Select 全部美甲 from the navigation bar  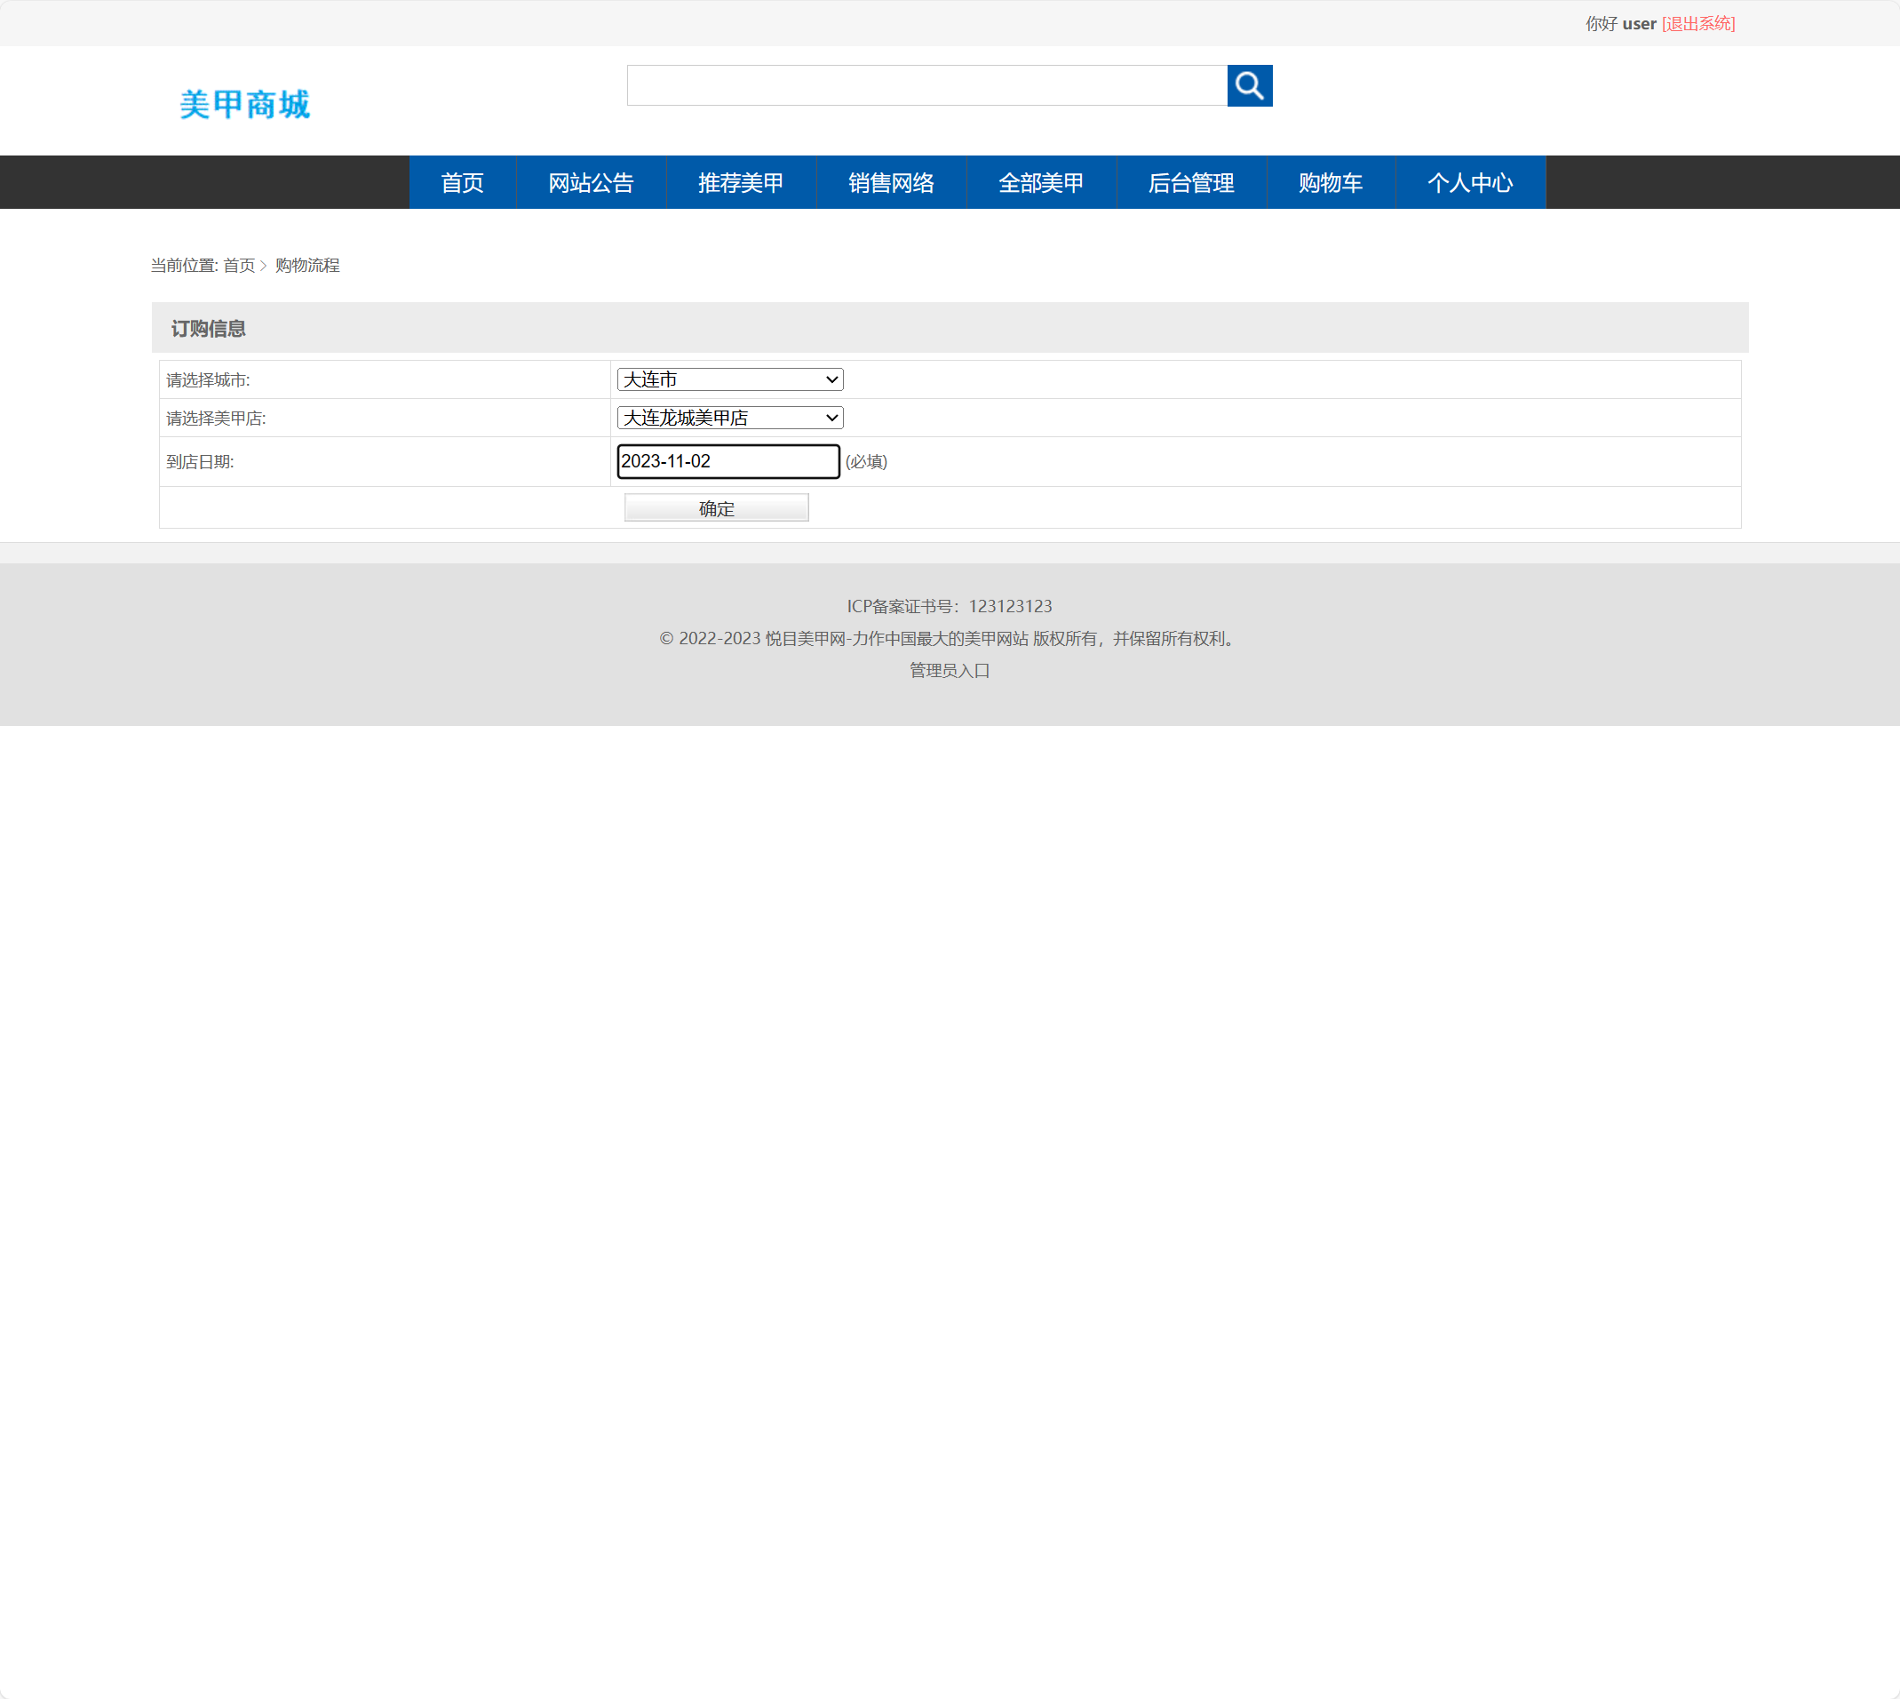(x=1040, y=182)
